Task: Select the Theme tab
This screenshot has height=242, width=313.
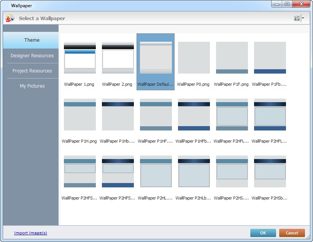Action: 32,40
